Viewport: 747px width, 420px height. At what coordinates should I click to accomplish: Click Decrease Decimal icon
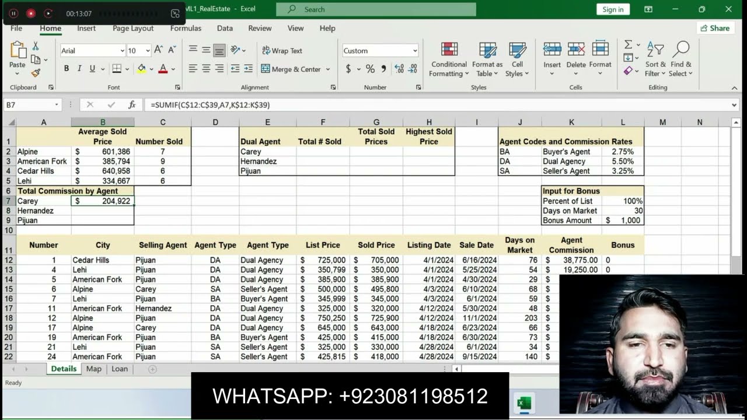(x=414, y=69)
